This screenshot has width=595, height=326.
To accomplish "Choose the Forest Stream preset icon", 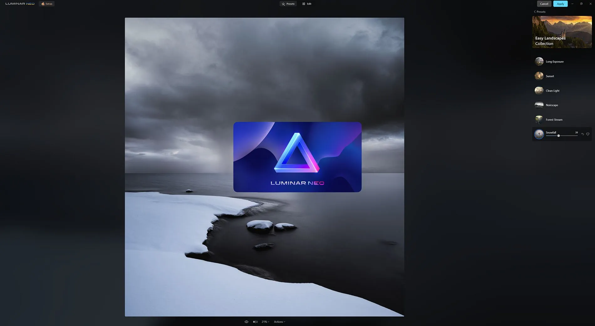I will (x=539, y=120).
